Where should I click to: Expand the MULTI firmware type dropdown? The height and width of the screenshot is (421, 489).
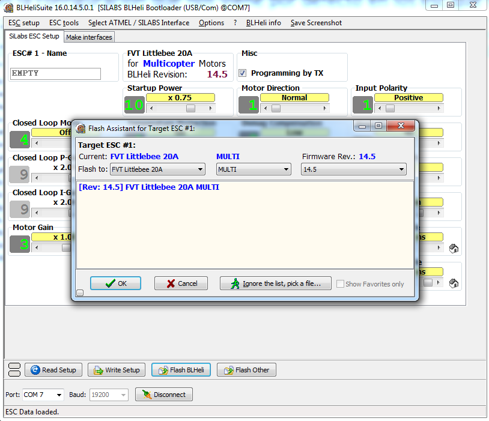[x=254, y=169]
